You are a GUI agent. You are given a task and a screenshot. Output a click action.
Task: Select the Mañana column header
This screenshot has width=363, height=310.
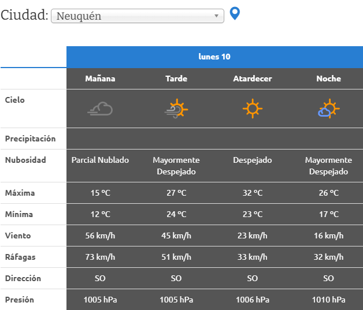click(x=100, y=79)
